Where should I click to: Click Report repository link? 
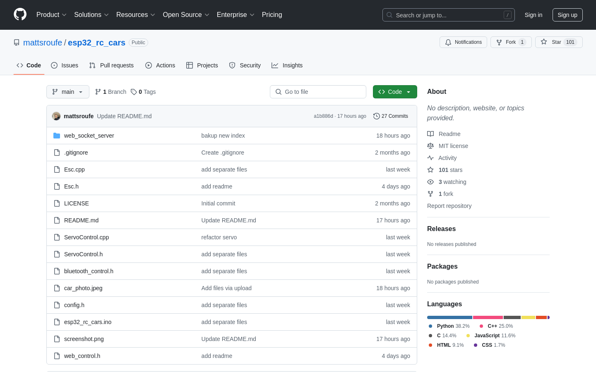(449, 206)
